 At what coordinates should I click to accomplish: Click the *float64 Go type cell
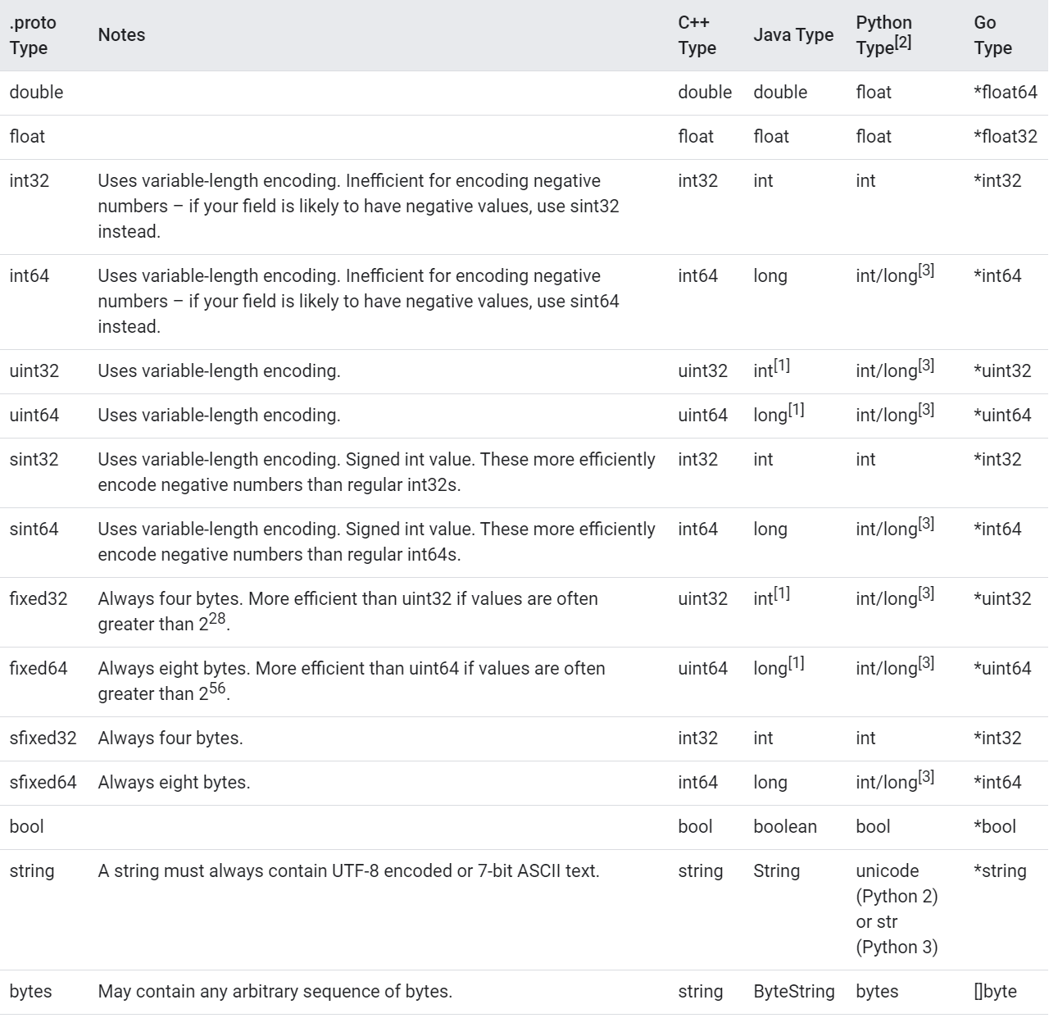pos(1005,93)
